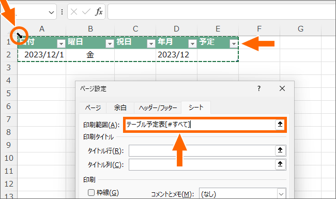Select row 2 header
Screen dimensions: 336x199
(x=9, y=55)
